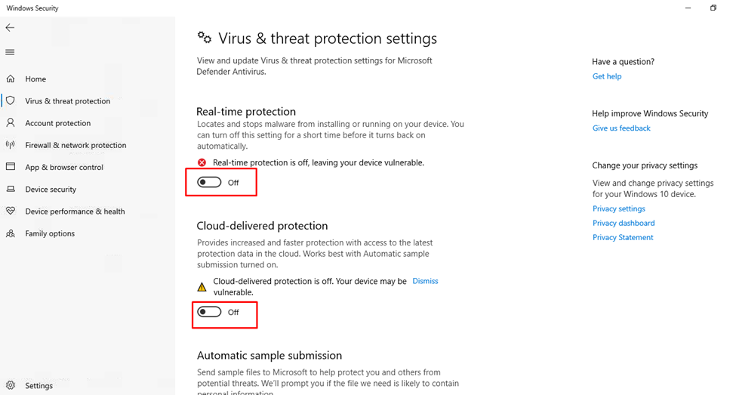Select the Device security laptop icon

11,189
